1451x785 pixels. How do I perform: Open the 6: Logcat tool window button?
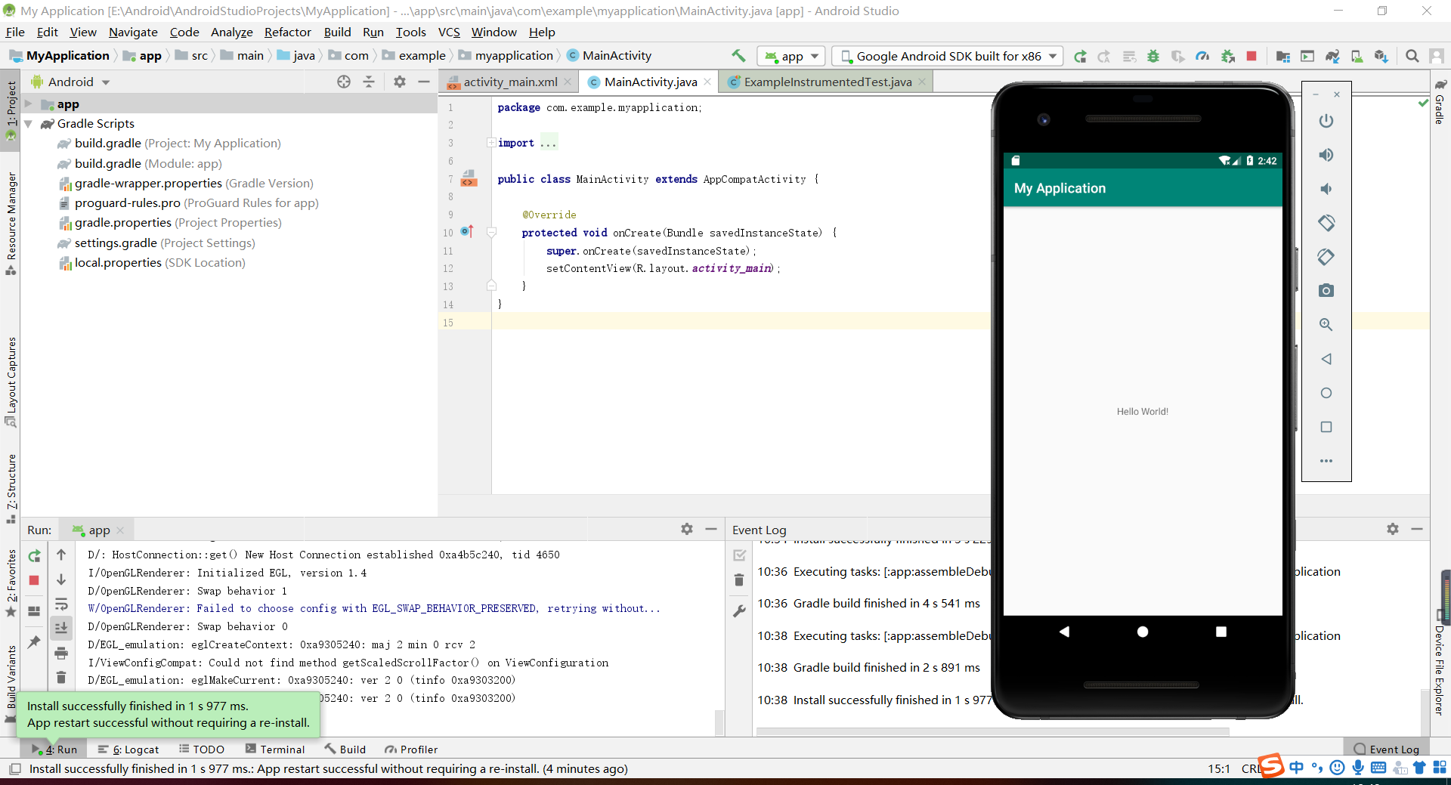pyautogui.click(x=128, y=749)
